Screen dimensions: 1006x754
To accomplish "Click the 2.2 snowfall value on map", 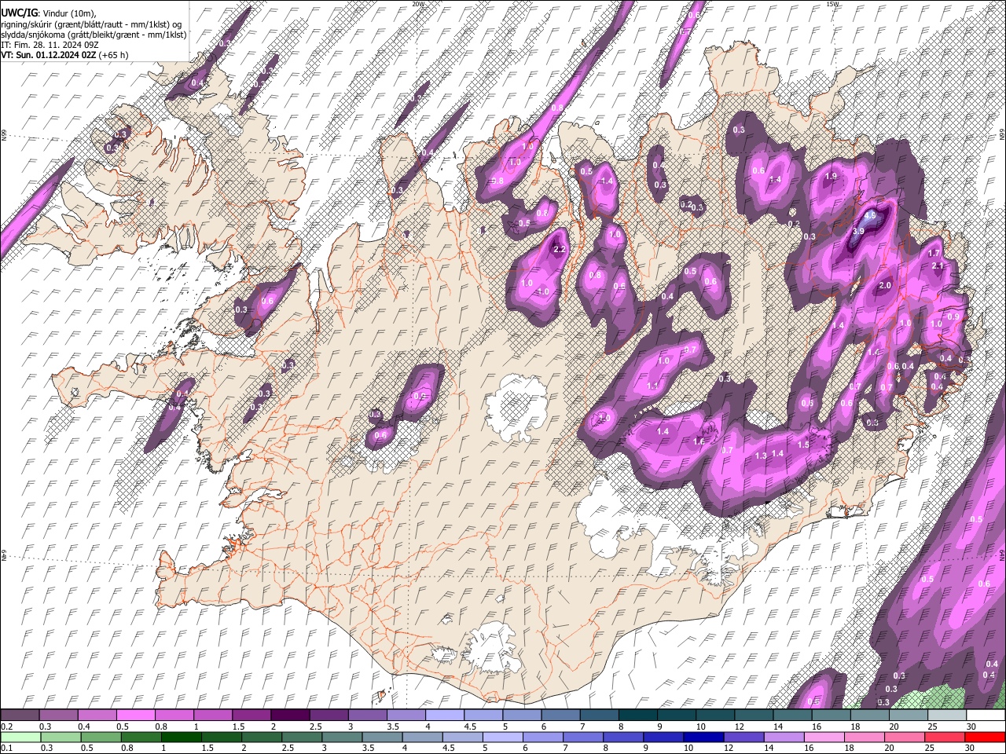I will point(560,250).
